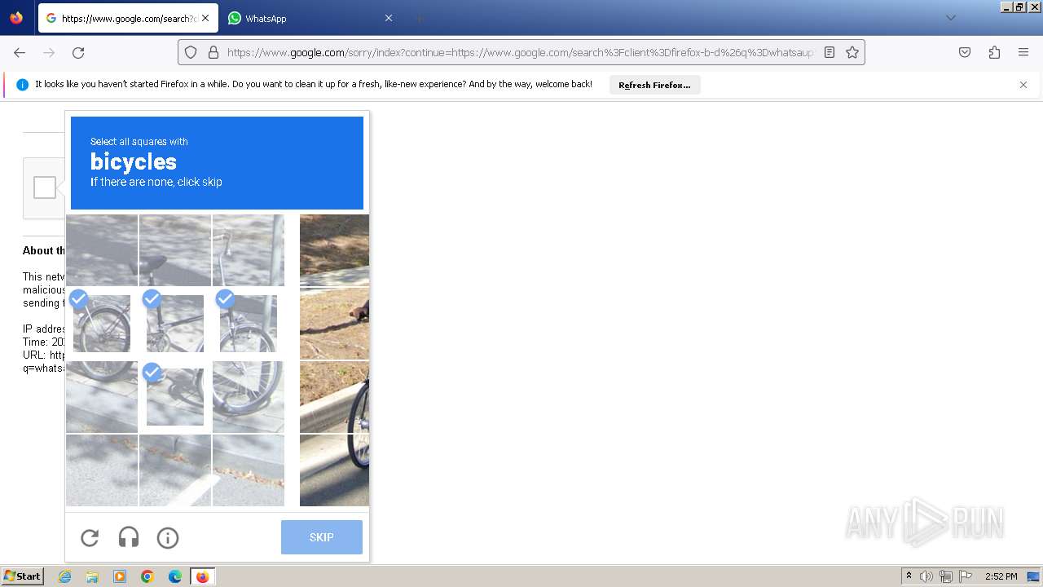Open Firefox View pinned icon
This screenshot has width=1043, height=587.
click(x=16, y=18)
